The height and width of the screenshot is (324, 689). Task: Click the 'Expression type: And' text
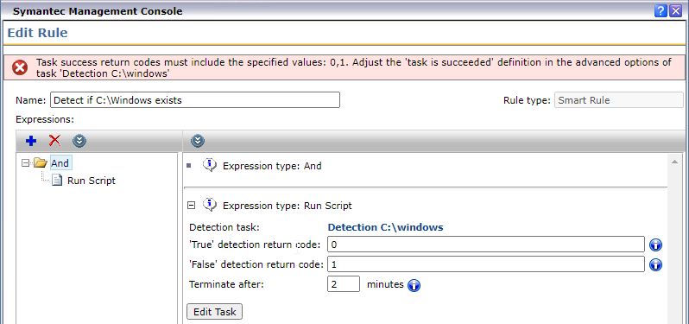[272, 166]
